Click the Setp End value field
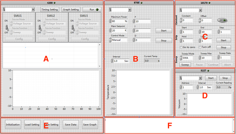 click(206, 32)
